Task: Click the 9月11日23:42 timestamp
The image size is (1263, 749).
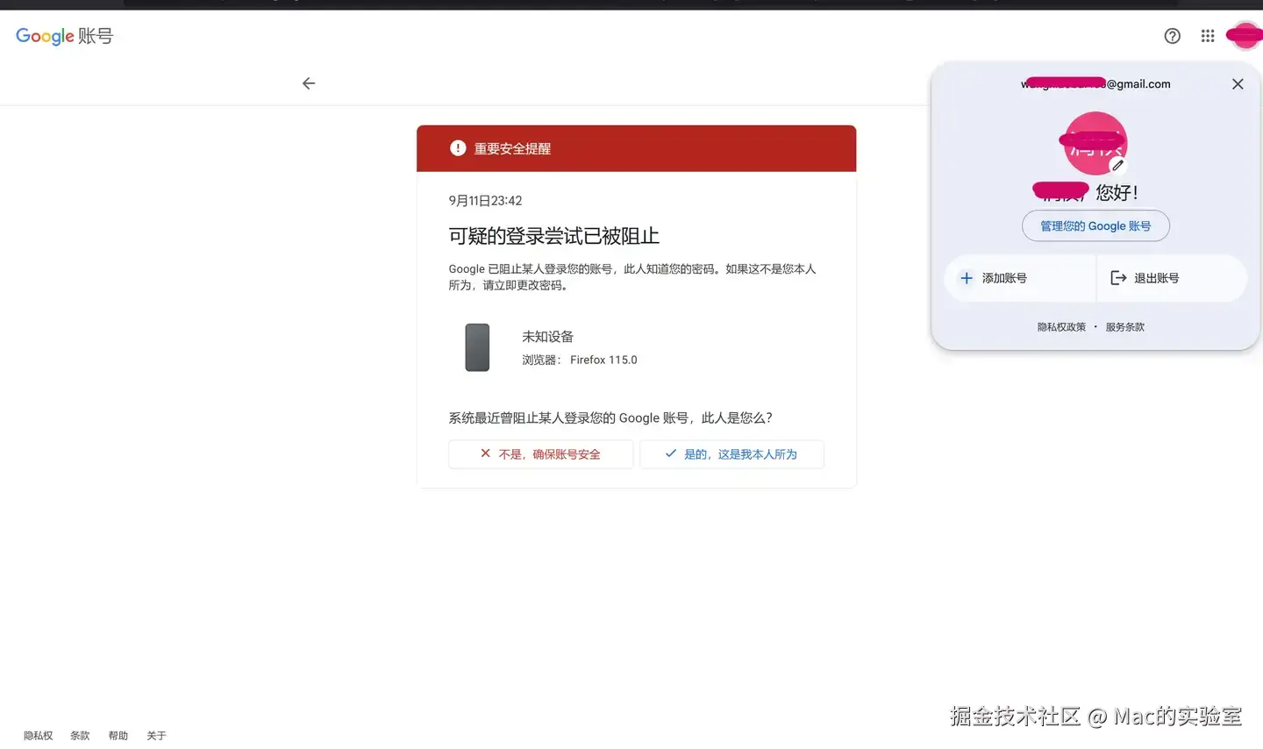Action: [x=485, y=201]
